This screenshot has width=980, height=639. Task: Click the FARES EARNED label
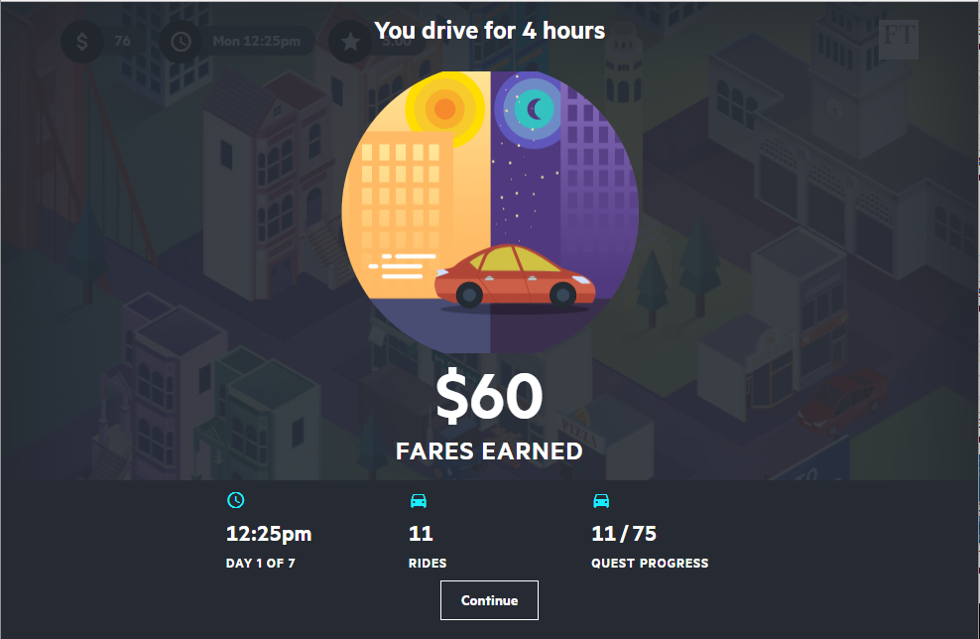pos(489,451)
